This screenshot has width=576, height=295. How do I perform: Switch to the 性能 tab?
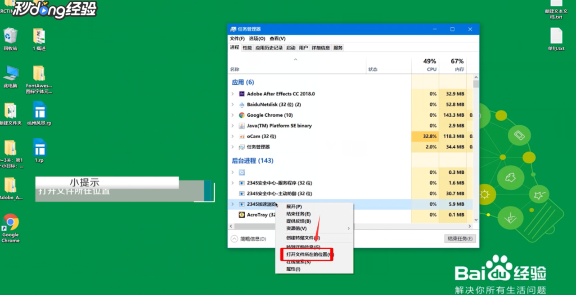click(247, 48)
